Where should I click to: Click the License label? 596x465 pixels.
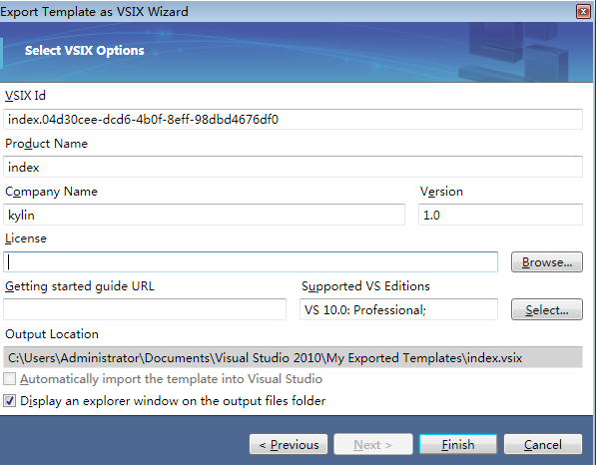(26, 238)
